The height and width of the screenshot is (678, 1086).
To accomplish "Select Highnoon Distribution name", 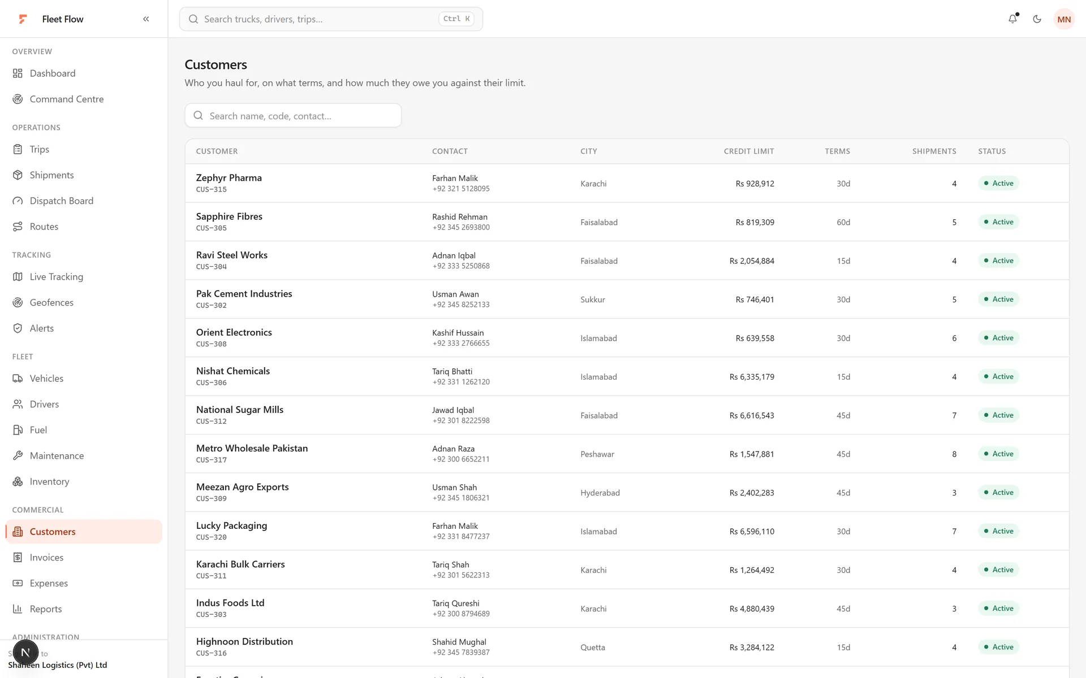I will 244,642.
